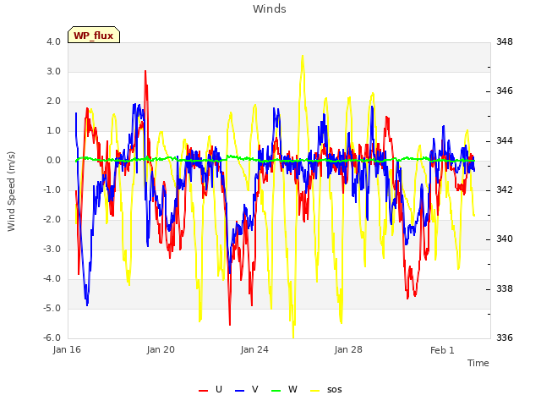Click the Time axis label
541x406 pixels.
click(x=478, y=363)
